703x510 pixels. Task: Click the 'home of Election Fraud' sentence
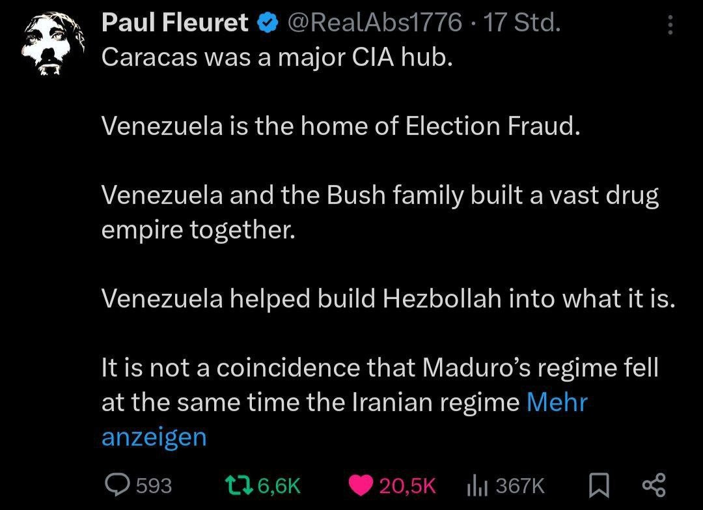click(x=340, y=126)
